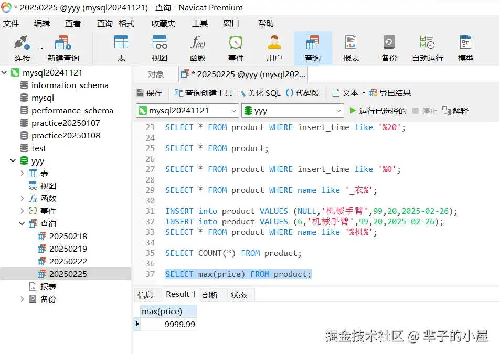
Task: Click Beautify SQL (美化 SQL)
Action: pyautogui.click(x=259, y=93)
